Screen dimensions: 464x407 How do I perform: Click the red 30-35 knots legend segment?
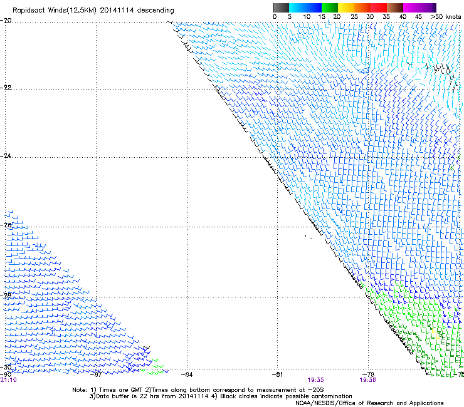pos(379,8)
